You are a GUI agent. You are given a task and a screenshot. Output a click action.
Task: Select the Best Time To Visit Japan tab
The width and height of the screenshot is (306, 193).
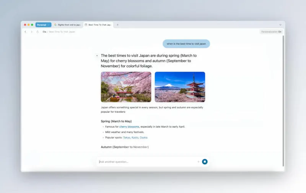98,25
